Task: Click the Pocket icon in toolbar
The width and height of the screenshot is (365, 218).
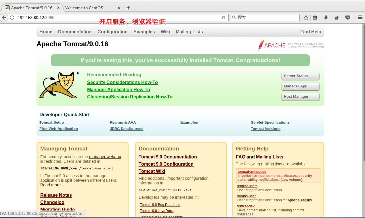Action: tap(348, 18)
